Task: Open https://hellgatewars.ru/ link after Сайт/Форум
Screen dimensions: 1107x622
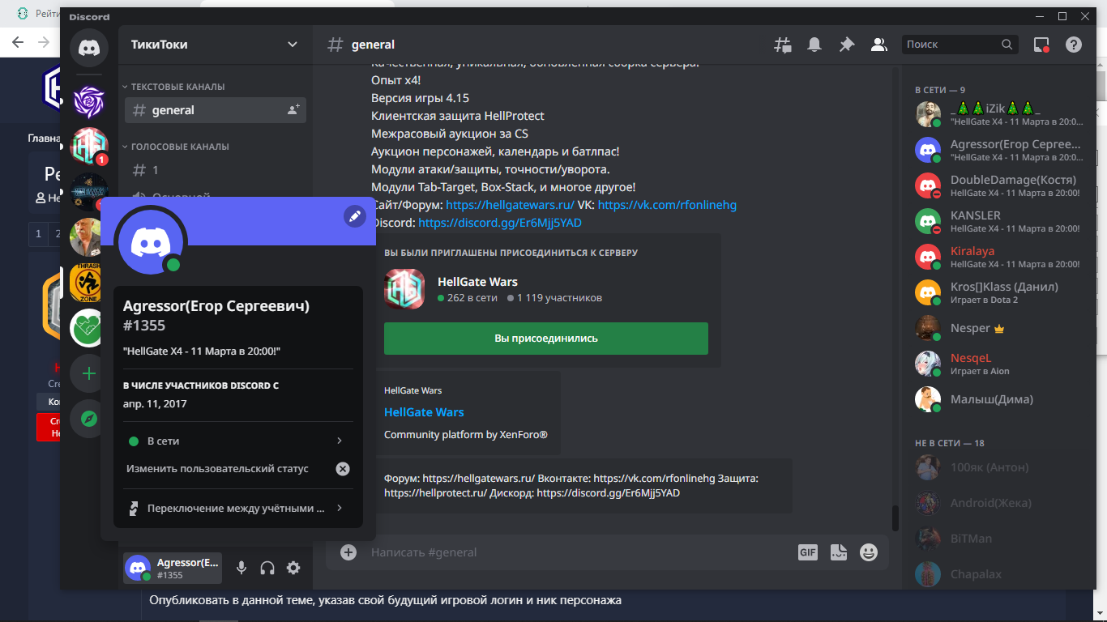Action: [510, 205]
